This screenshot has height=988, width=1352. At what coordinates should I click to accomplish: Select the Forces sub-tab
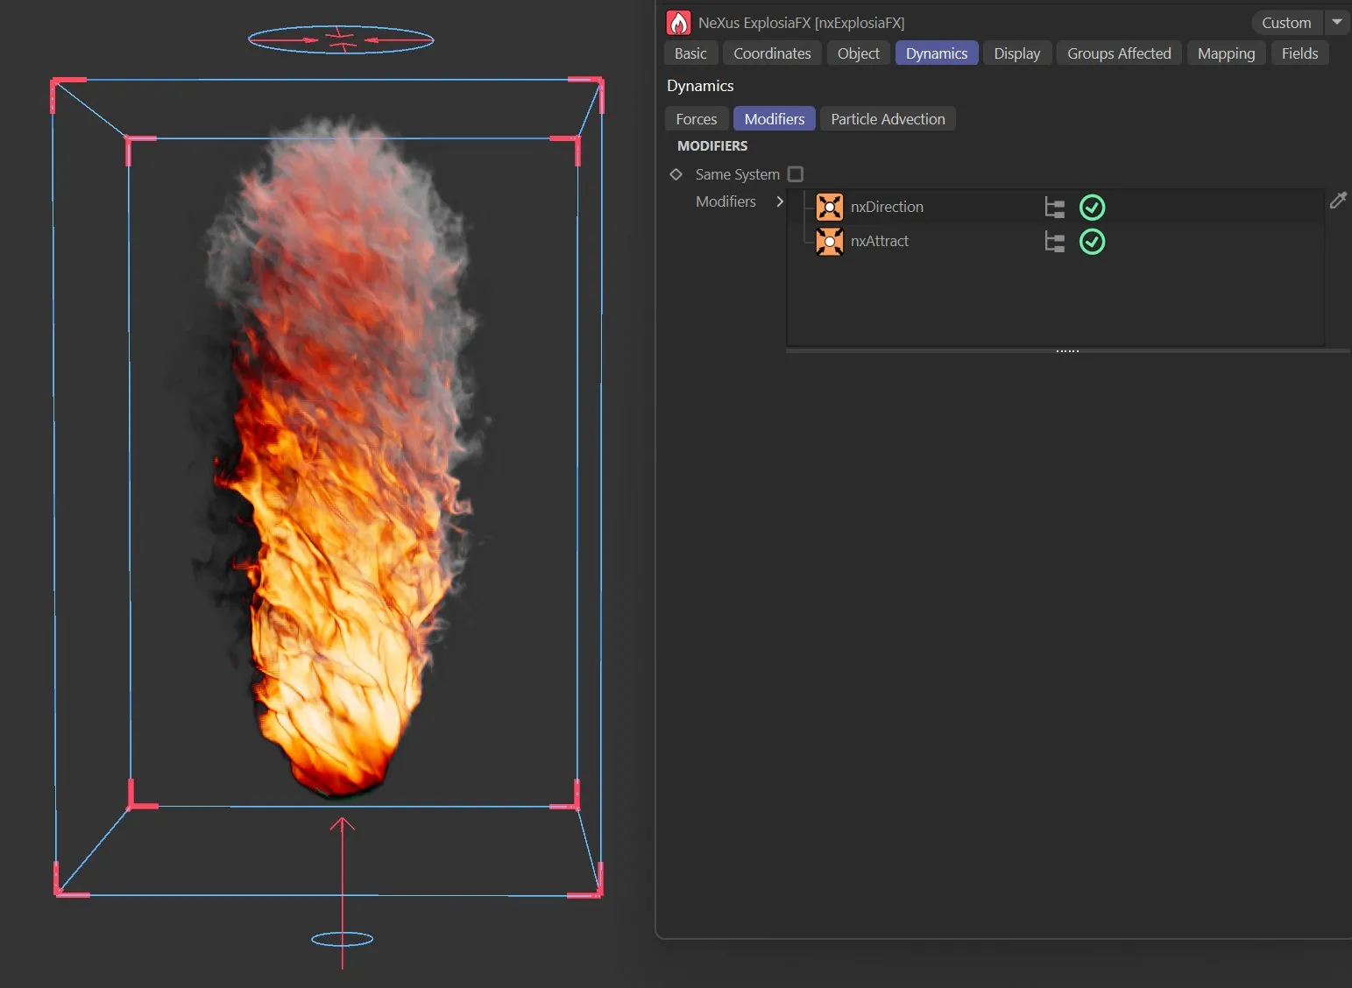coord(696,119)
